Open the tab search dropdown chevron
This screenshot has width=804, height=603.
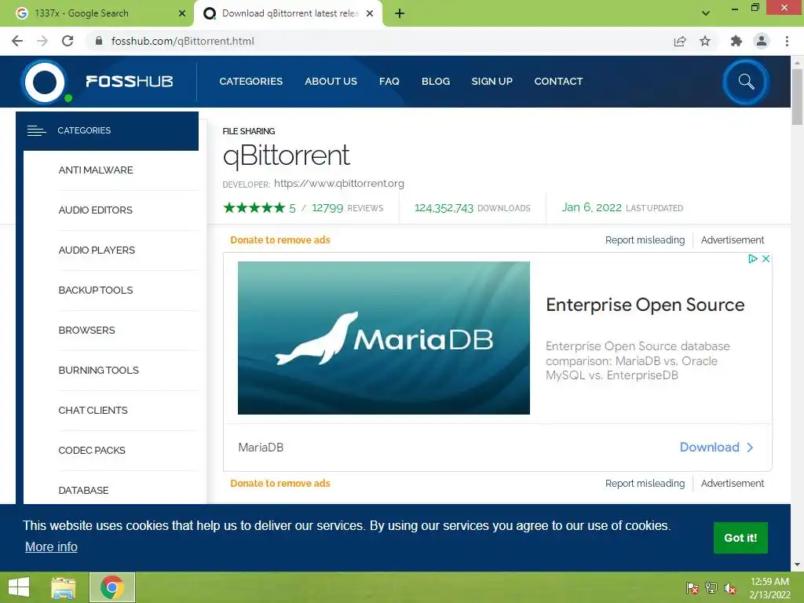click(x=706, y=13)
